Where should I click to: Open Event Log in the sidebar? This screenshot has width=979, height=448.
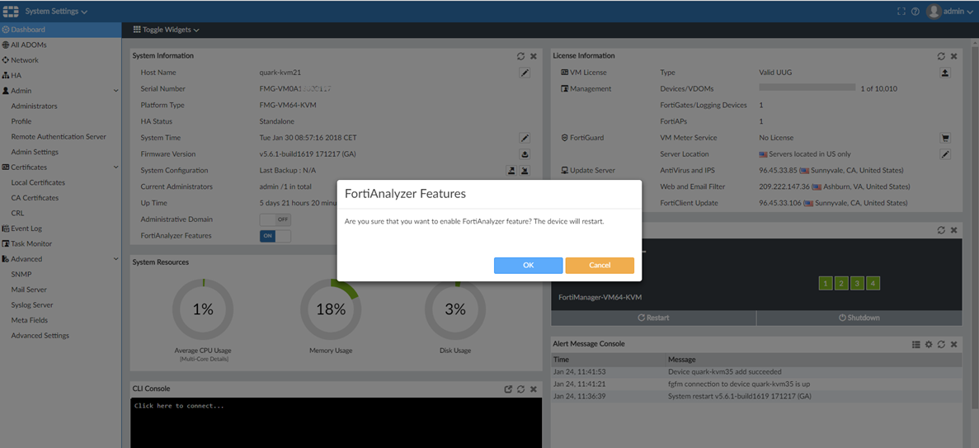[x=26, y=229]
